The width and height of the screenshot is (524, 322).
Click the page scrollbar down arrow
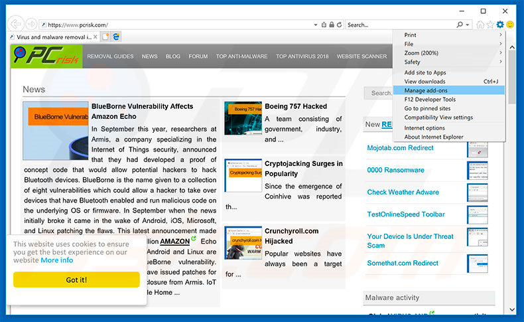(512, 309)
